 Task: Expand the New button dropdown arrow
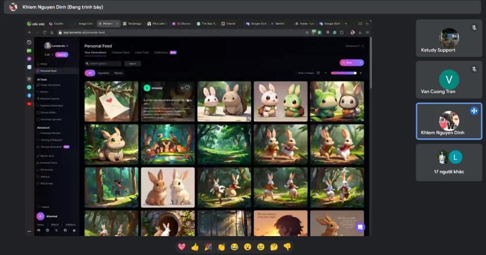pyautogui.click(x=359, y=62)
